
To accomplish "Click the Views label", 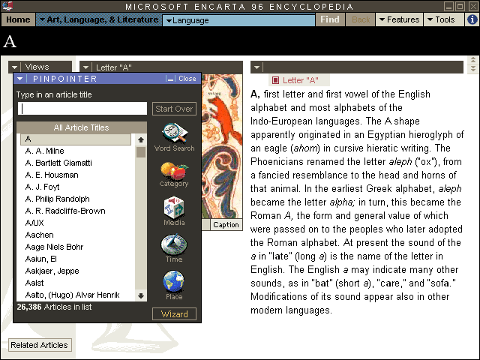I will click(x=37, y=67).
